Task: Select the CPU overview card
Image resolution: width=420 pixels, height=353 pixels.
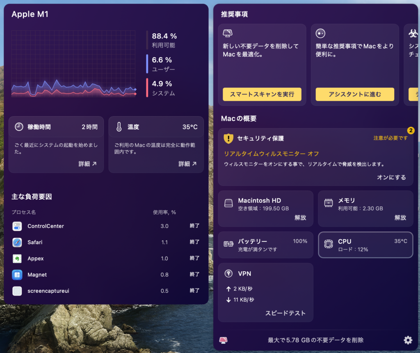Action: 365,245
